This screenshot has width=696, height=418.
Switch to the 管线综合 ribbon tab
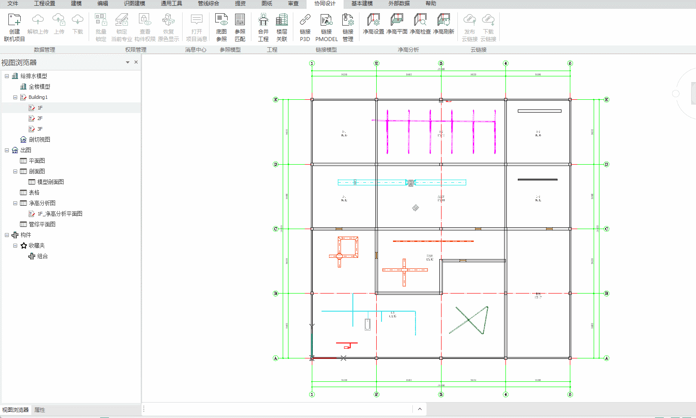coord(208,4)
